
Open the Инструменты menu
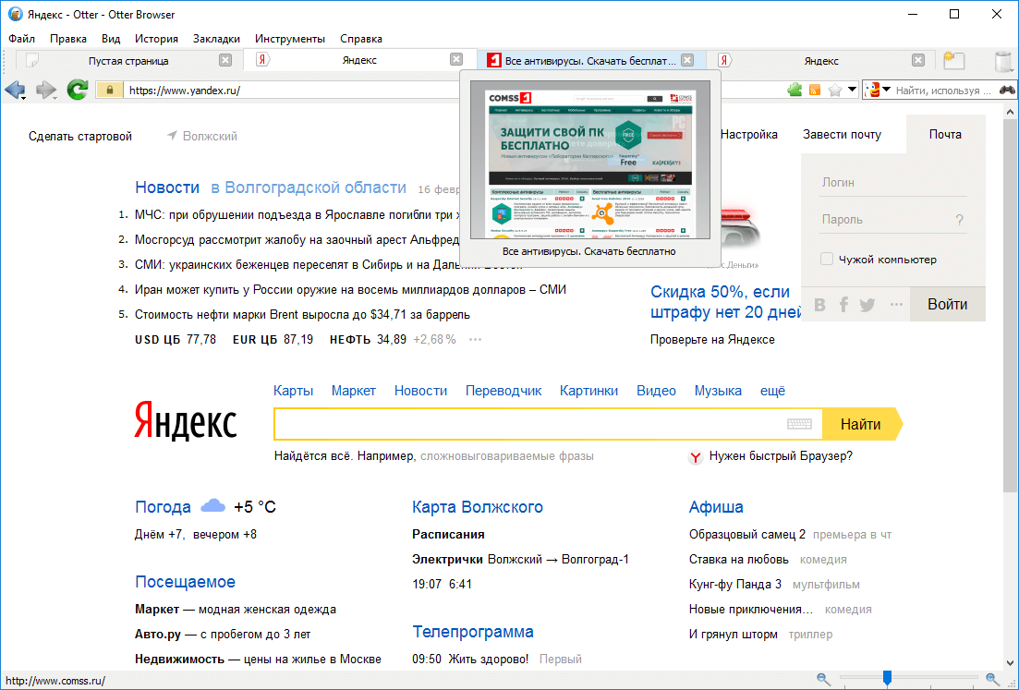pos(290,39)
